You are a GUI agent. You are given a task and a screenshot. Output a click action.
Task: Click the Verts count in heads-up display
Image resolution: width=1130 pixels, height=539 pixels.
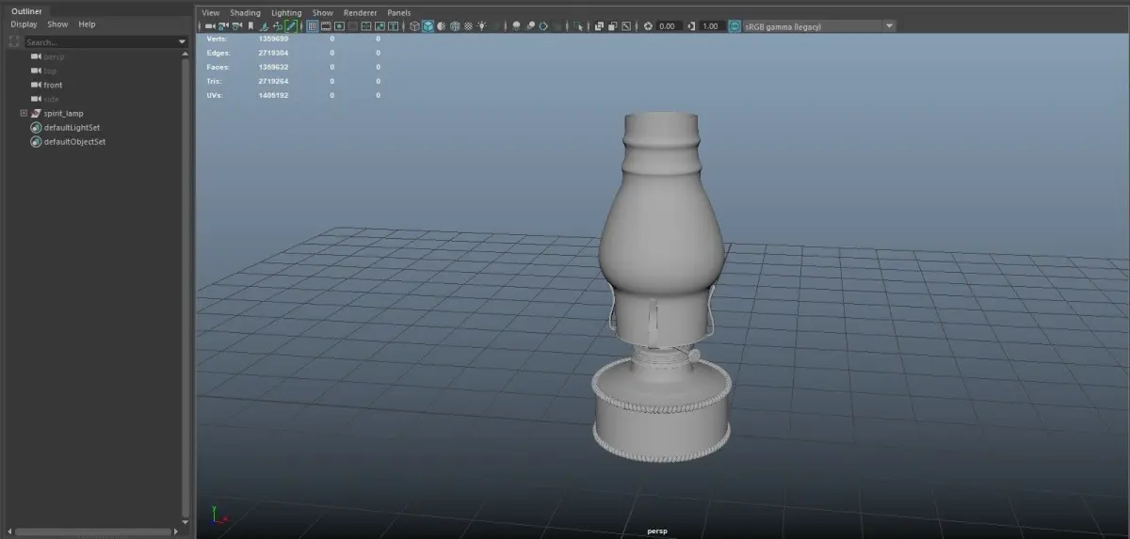(x=273, y=39)
